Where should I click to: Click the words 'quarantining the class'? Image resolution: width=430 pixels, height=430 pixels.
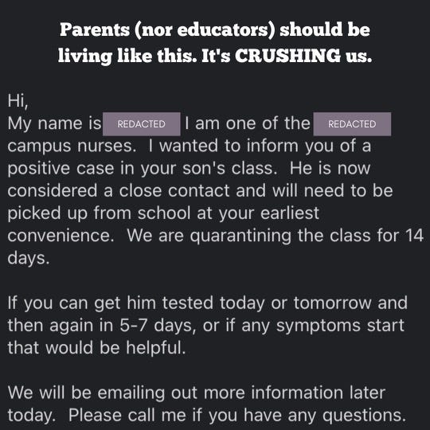pos(280,236)
